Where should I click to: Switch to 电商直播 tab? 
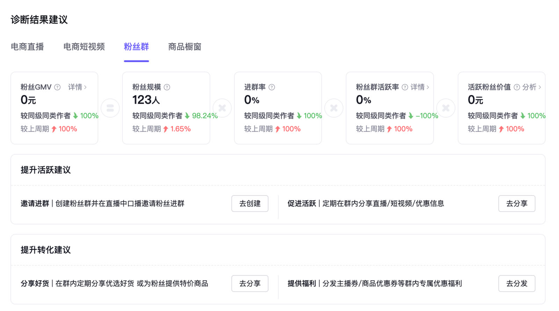coord(27,47)
